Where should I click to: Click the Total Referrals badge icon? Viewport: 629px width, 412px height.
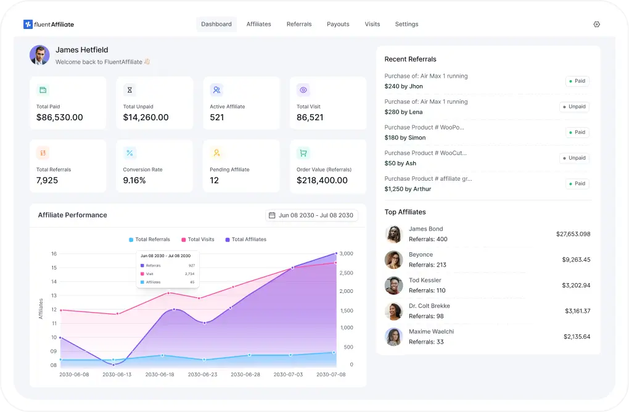point(43,152)
